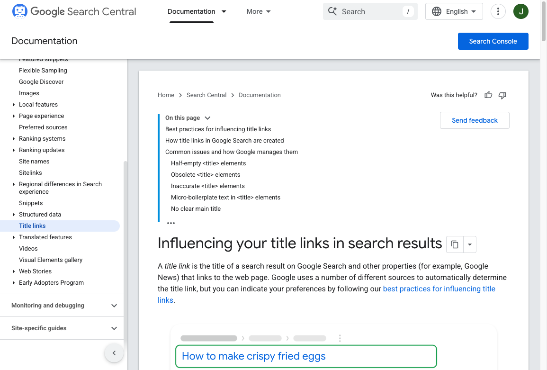Viewport: 547px width, 370px height.
Task: Expand Ranking updates in the sidebar
Action: point(14,150)
